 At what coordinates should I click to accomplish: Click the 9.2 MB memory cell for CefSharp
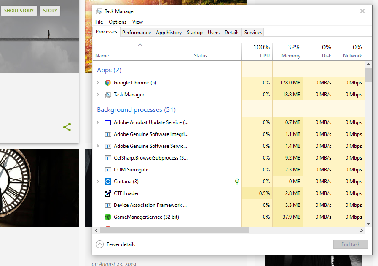288,158
